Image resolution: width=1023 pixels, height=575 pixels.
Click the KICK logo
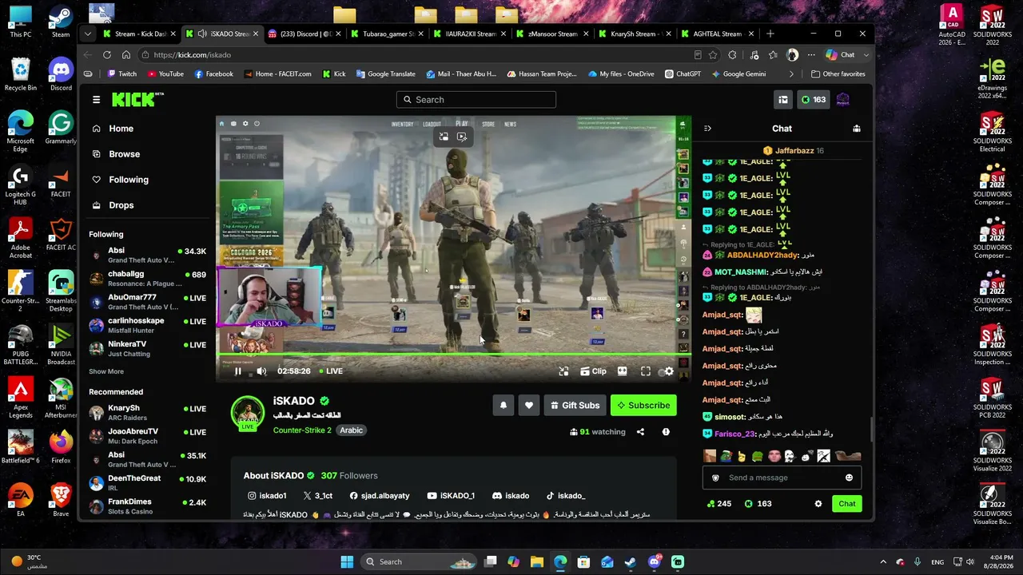click(x=137, y=99)
